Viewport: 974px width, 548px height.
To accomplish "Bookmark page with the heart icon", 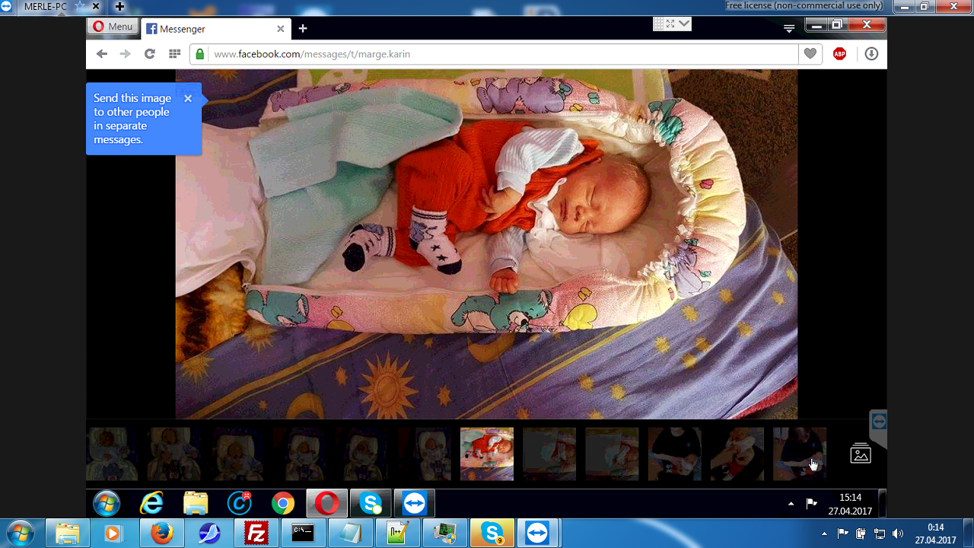I will pyautogui.click(x=810, y=54).
